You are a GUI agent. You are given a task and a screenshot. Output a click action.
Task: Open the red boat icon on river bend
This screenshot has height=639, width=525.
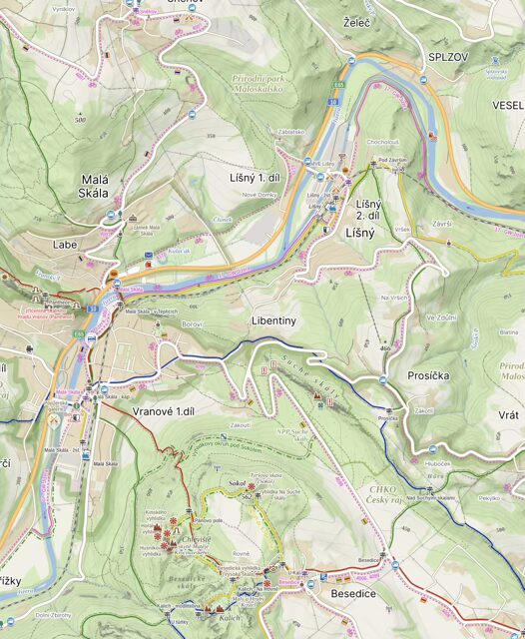433,137
